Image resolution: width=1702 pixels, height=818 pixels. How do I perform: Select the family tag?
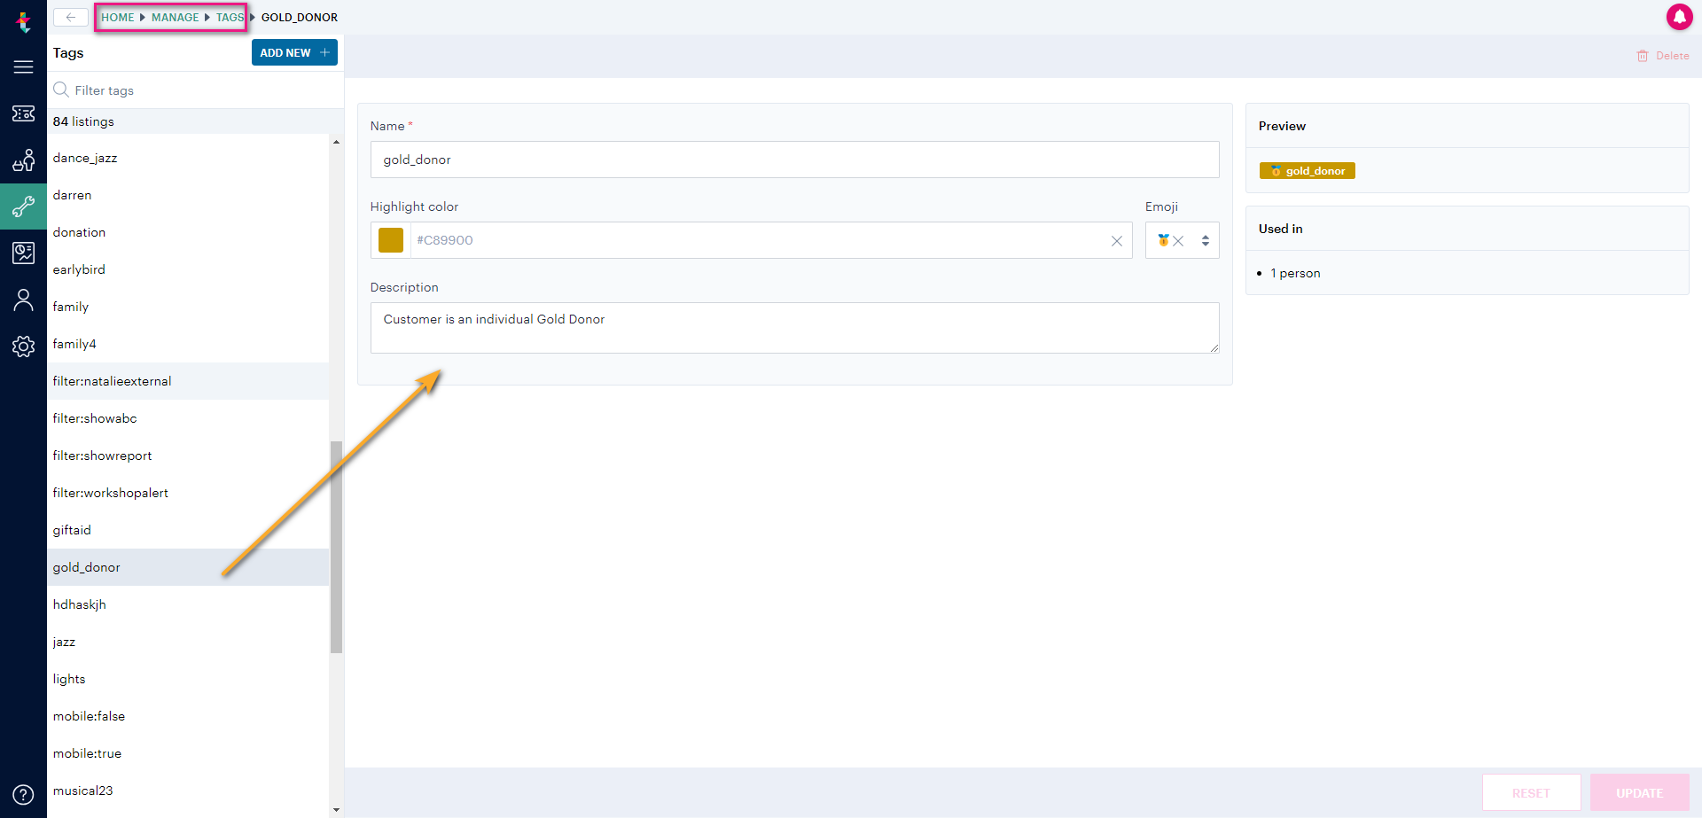click(x=188, y=307)
